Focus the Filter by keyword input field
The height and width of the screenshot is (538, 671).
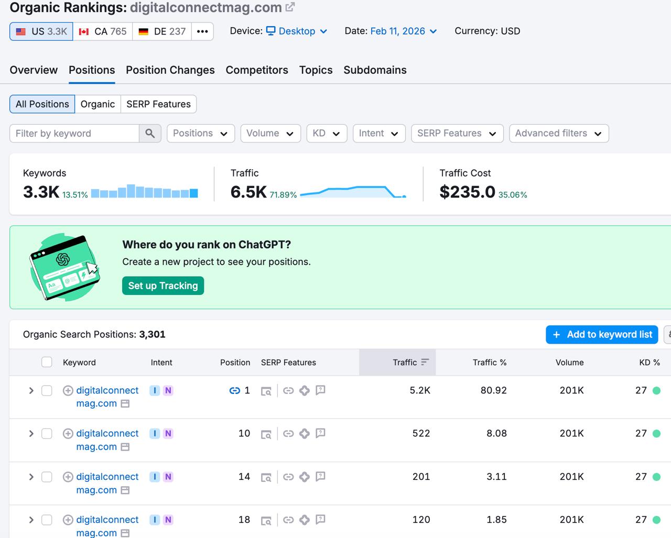tap(74, 133)
